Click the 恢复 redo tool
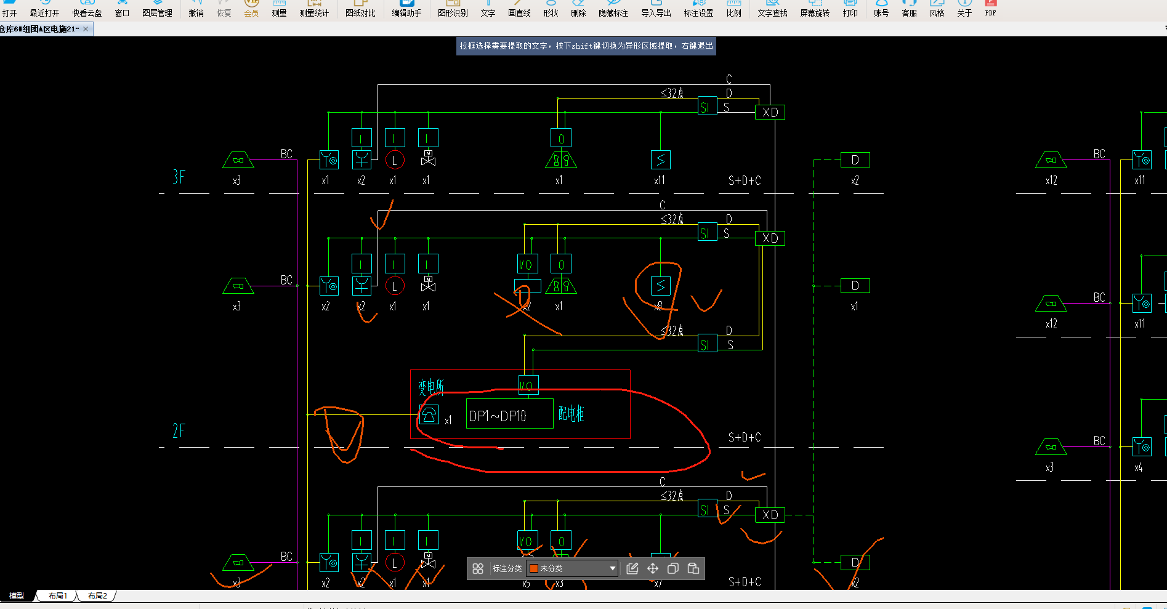1167x609 pixels. pos(224,9)
